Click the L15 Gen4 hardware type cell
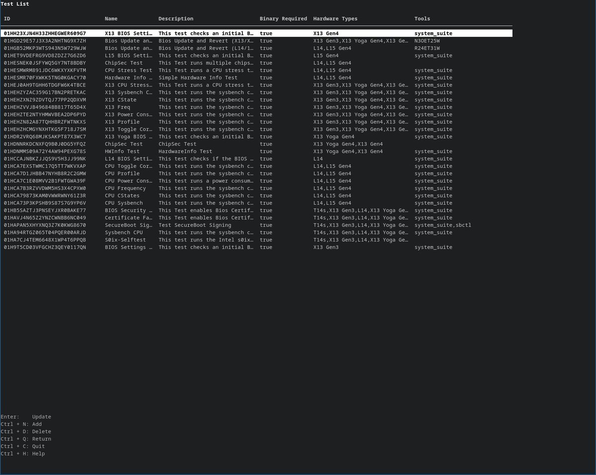Screen dimensions: 596x475 [x=326, y=56]
